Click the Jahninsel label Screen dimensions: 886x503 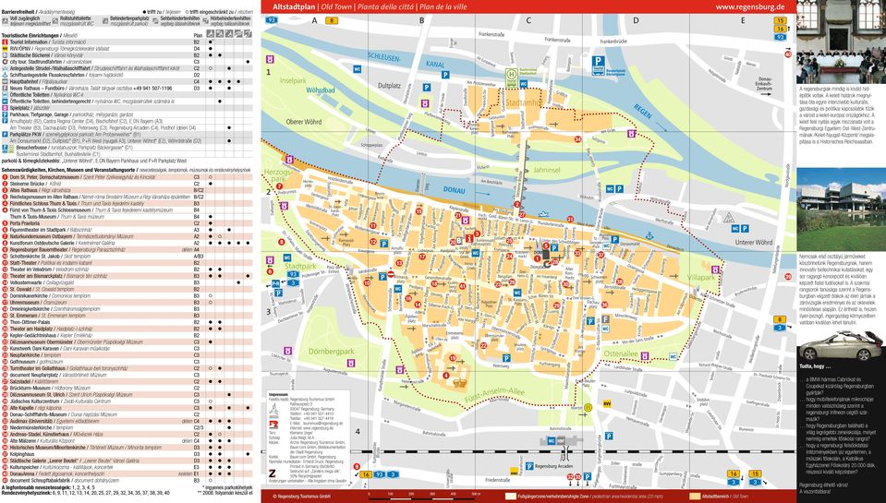click(x=546, y=170)
